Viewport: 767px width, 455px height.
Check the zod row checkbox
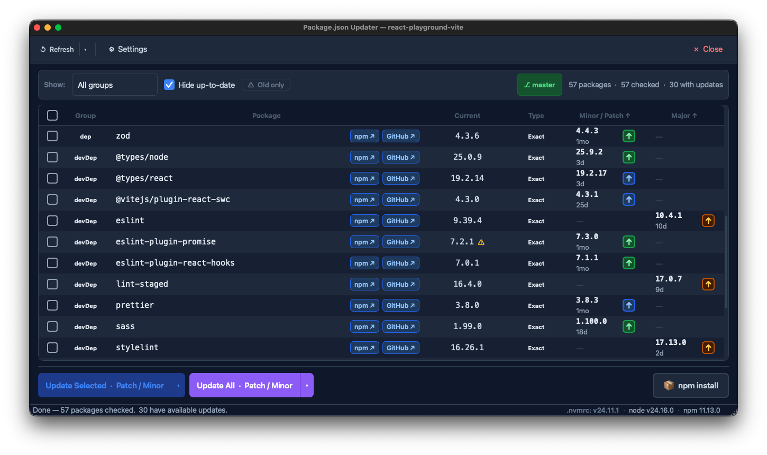coord(52,136)
